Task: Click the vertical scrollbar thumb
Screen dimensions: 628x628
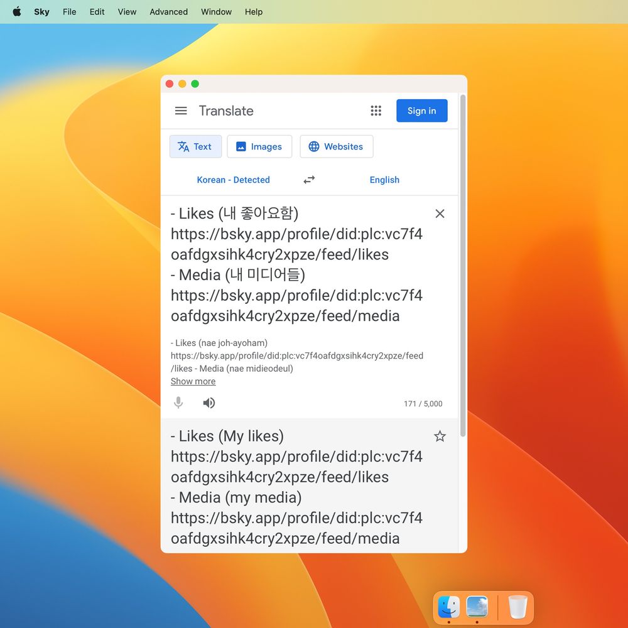Action: 463,265
